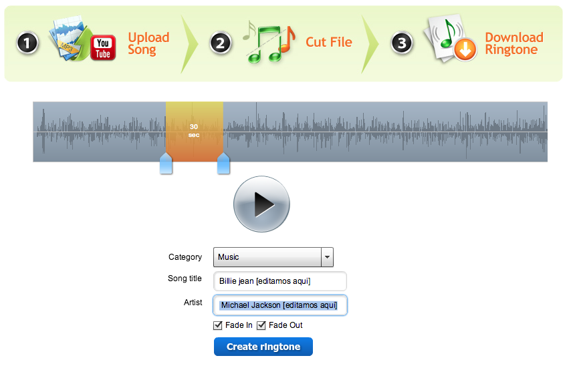Click the MP3 upload file icon

click(x=69, y=38)
